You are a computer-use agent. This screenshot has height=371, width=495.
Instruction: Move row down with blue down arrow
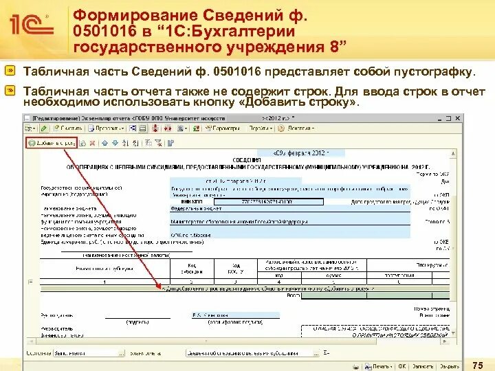(115, 143)
